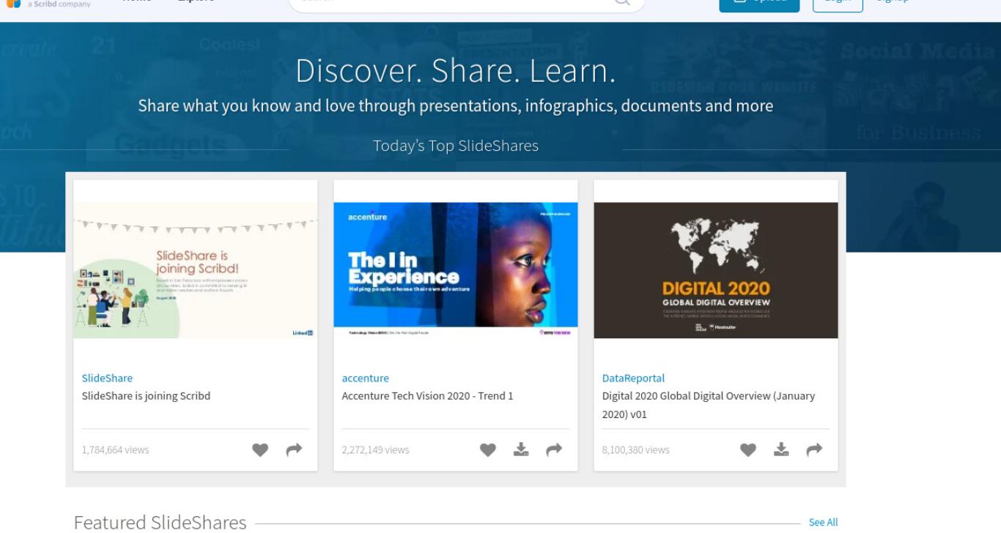
Task: Open title Digital 2020 Global Digital Overview
Action: (709, 405)
